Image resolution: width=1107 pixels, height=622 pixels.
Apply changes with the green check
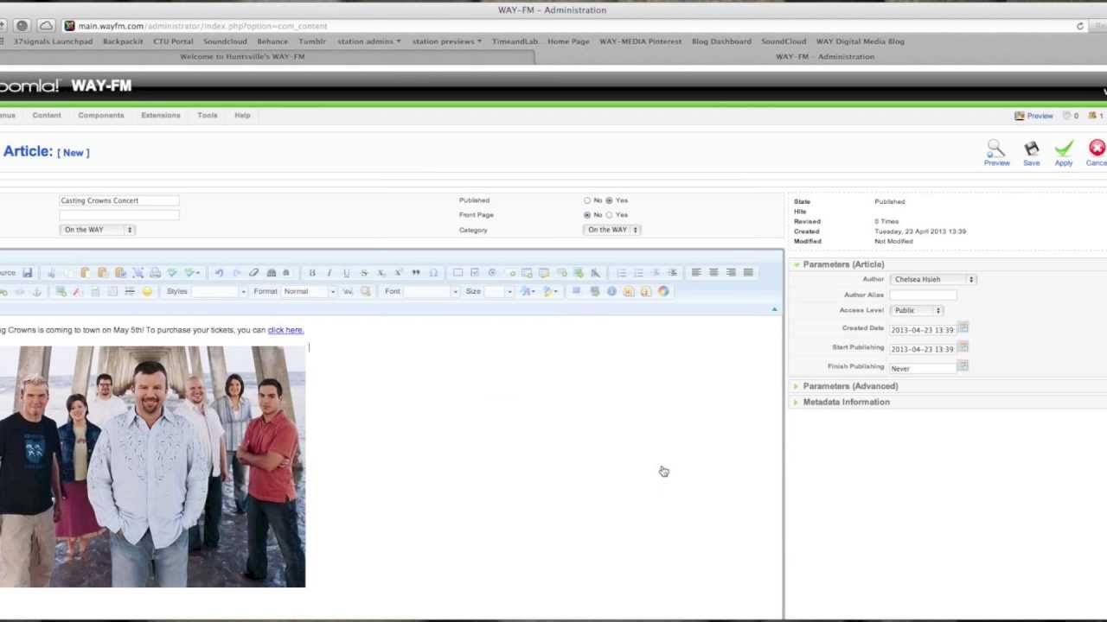click(1064, 153)
